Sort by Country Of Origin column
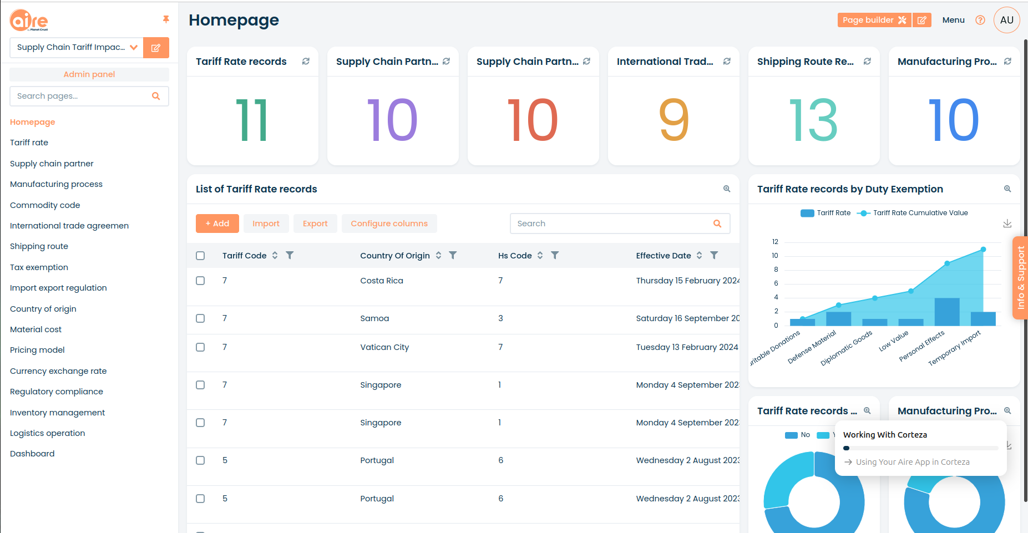The image size is (1028, 533). pyautogui.click(x=438, y=255)
